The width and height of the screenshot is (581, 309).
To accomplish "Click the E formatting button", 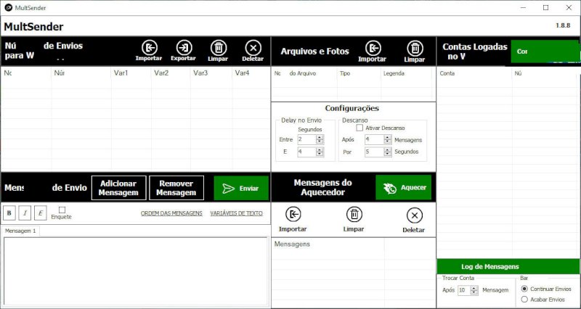I will 41,213.
